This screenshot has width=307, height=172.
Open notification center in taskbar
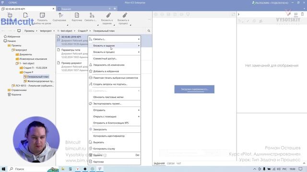301,169
